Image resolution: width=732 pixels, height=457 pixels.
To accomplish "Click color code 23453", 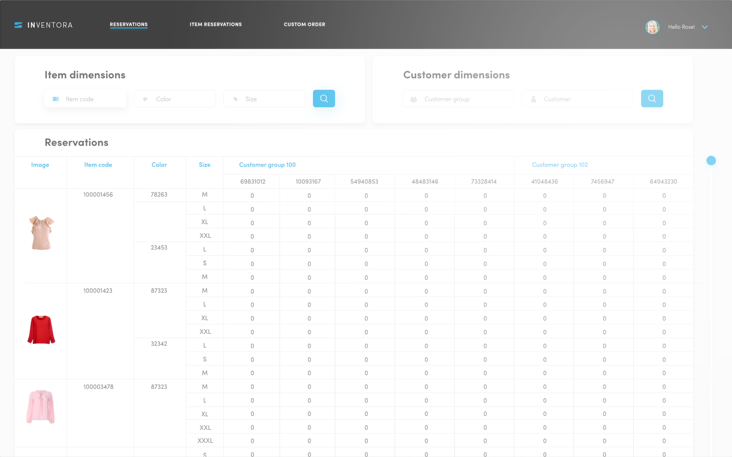I will (159, 248).
